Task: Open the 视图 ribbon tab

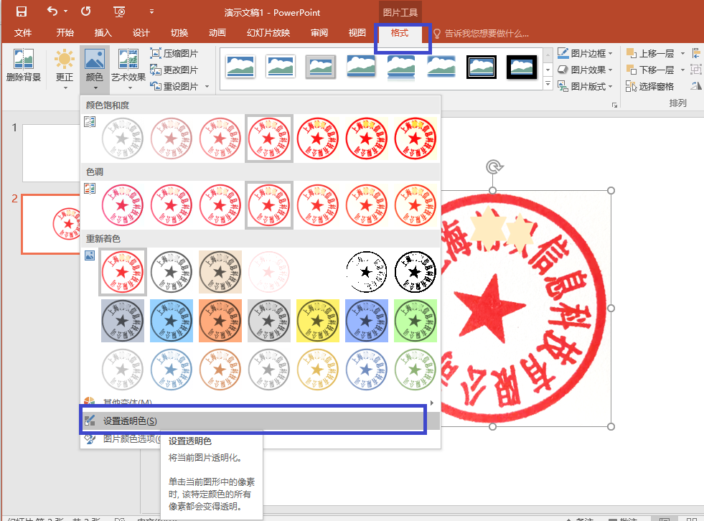Action: 357,33
